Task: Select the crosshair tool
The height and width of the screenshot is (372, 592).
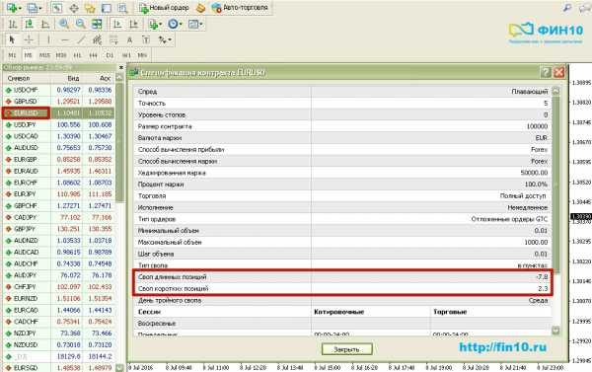Action: pos(29,39)
